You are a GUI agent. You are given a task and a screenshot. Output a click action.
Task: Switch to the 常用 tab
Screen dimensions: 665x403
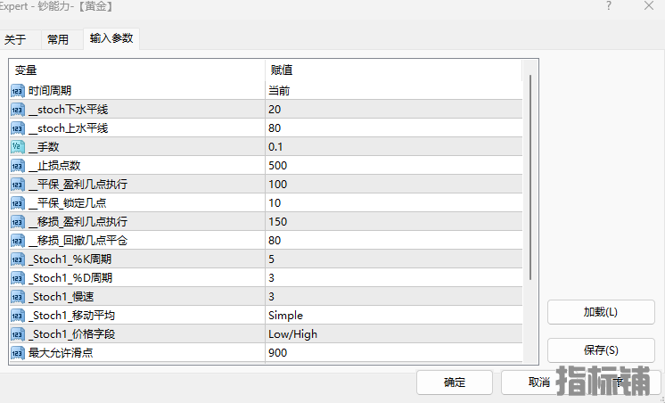[58, 40]
